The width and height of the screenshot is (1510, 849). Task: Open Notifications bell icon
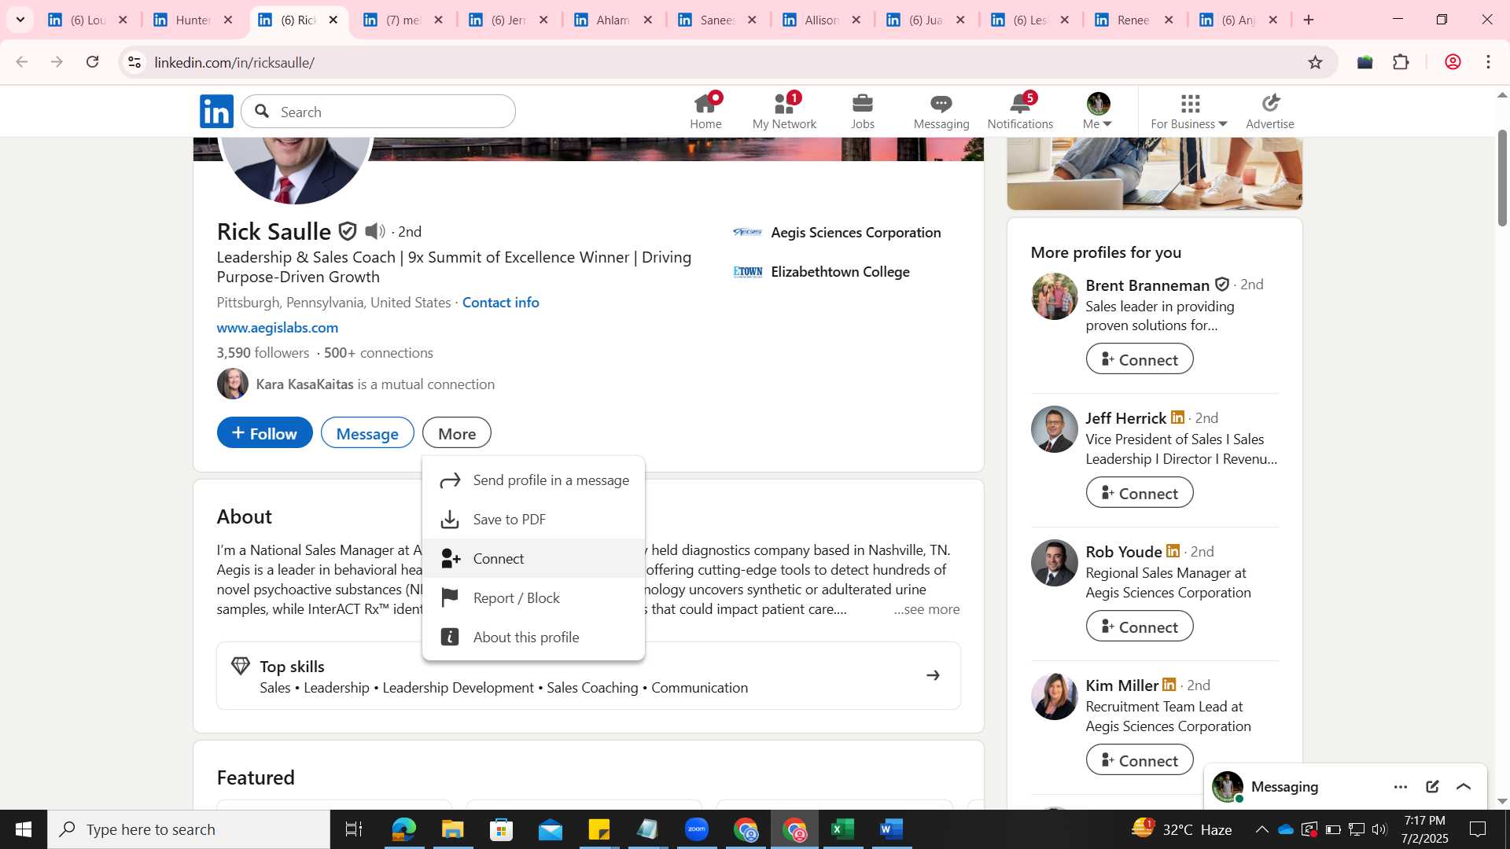(1020, 111)
